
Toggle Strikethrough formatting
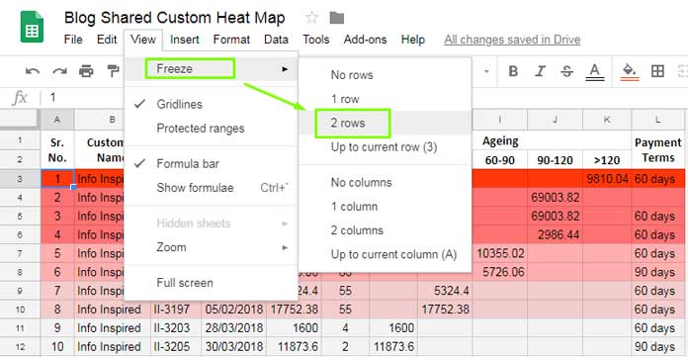coord(566,71)
